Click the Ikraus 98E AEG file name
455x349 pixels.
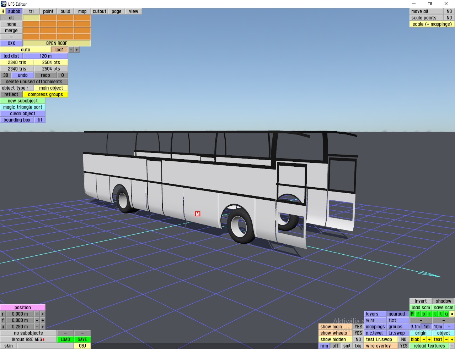click(x=28, y=339)
